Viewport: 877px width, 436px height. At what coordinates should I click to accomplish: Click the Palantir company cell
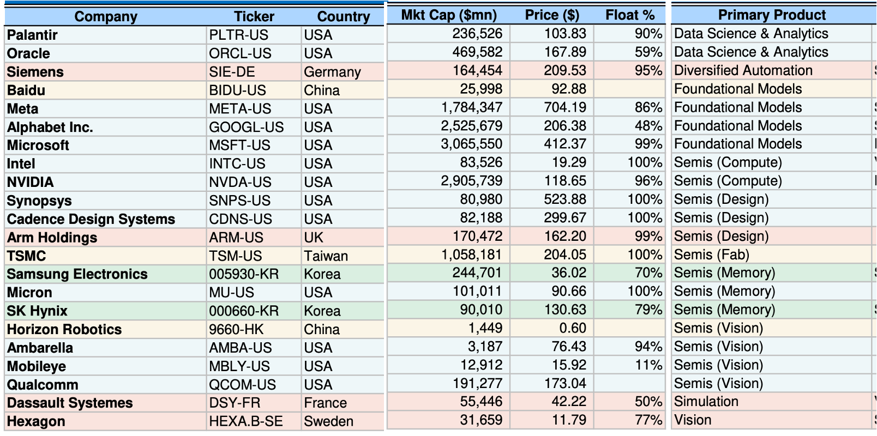click(106, 35)
